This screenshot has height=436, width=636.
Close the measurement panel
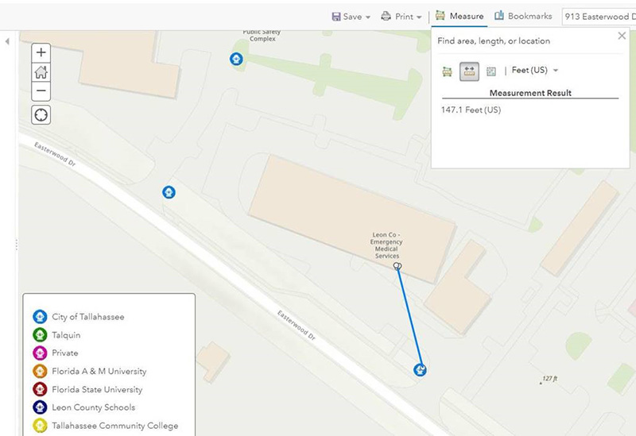(x=622, y=36)
